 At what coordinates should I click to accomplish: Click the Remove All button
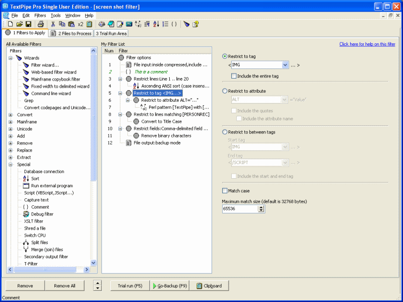pyautogui.click(x=64, y=285)
